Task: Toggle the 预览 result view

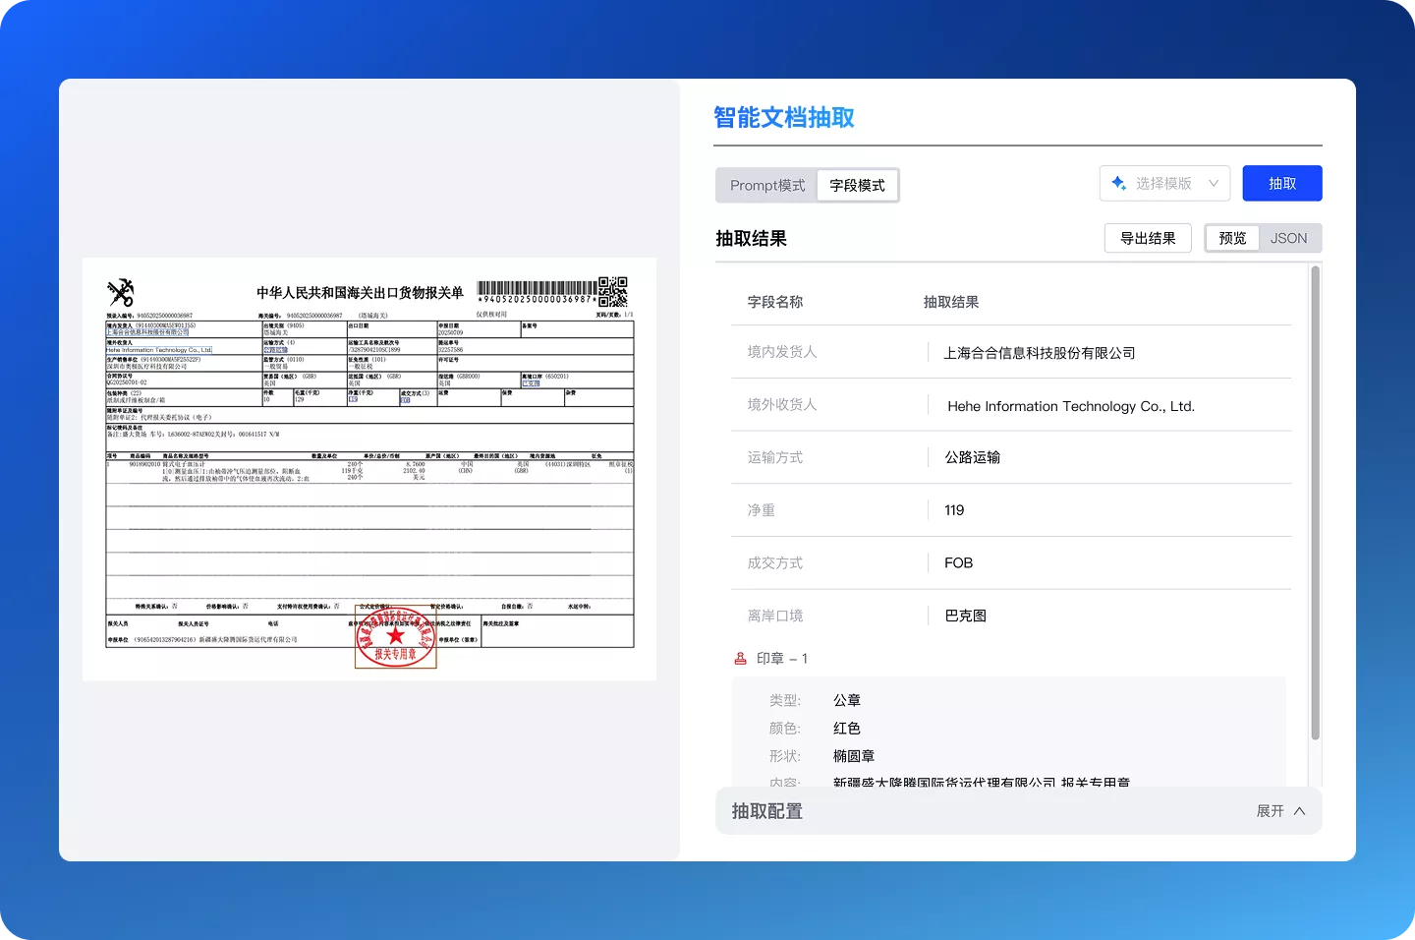Action: (x=1232, y=237)
